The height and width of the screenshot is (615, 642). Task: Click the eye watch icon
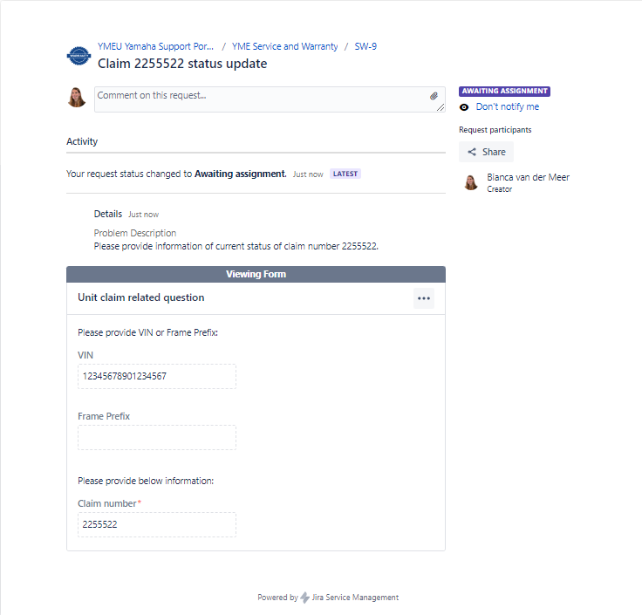coord(464,107)
